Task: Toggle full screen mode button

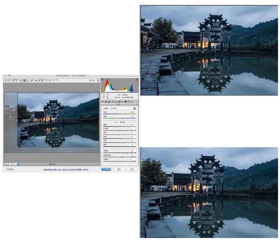Action: [x=98, y=81]
